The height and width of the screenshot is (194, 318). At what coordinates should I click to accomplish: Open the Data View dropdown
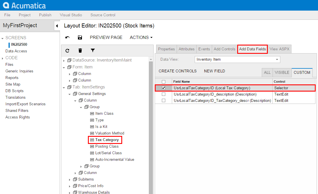(x=277, y=60)
